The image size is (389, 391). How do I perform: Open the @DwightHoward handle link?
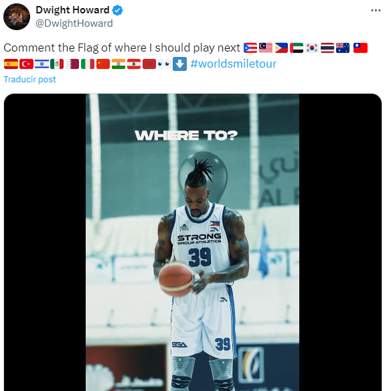pos(74,23)
